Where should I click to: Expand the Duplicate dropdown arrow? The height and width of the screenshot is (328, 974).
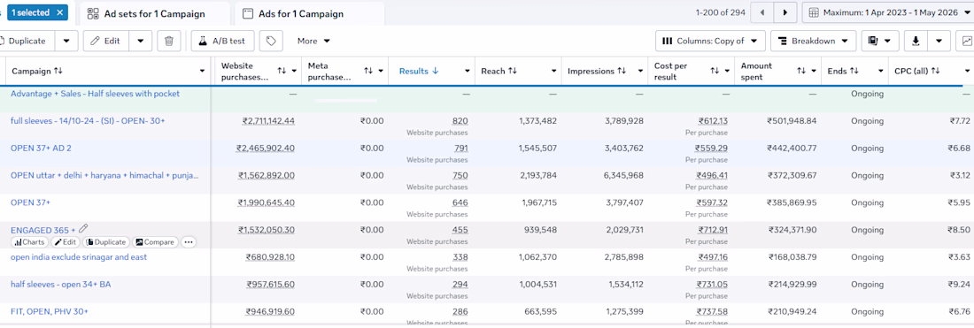point(66,41)
